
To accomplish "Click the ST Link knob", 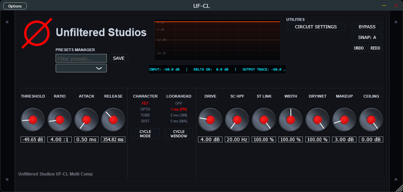I will tap(264, 120).
